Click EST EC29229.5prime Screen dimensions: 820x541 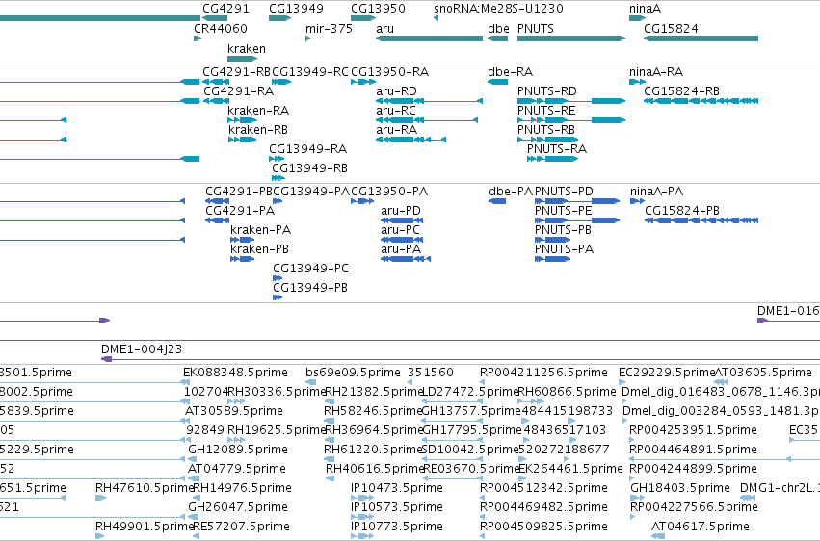tap(622, 382)
